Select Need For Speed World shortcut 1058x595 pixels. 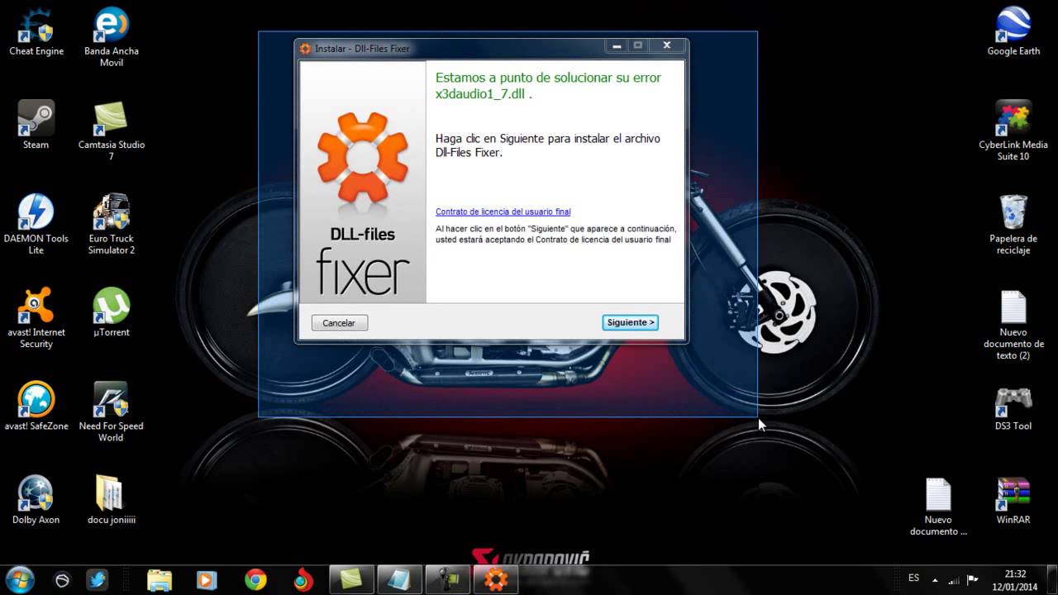[112, 412]
